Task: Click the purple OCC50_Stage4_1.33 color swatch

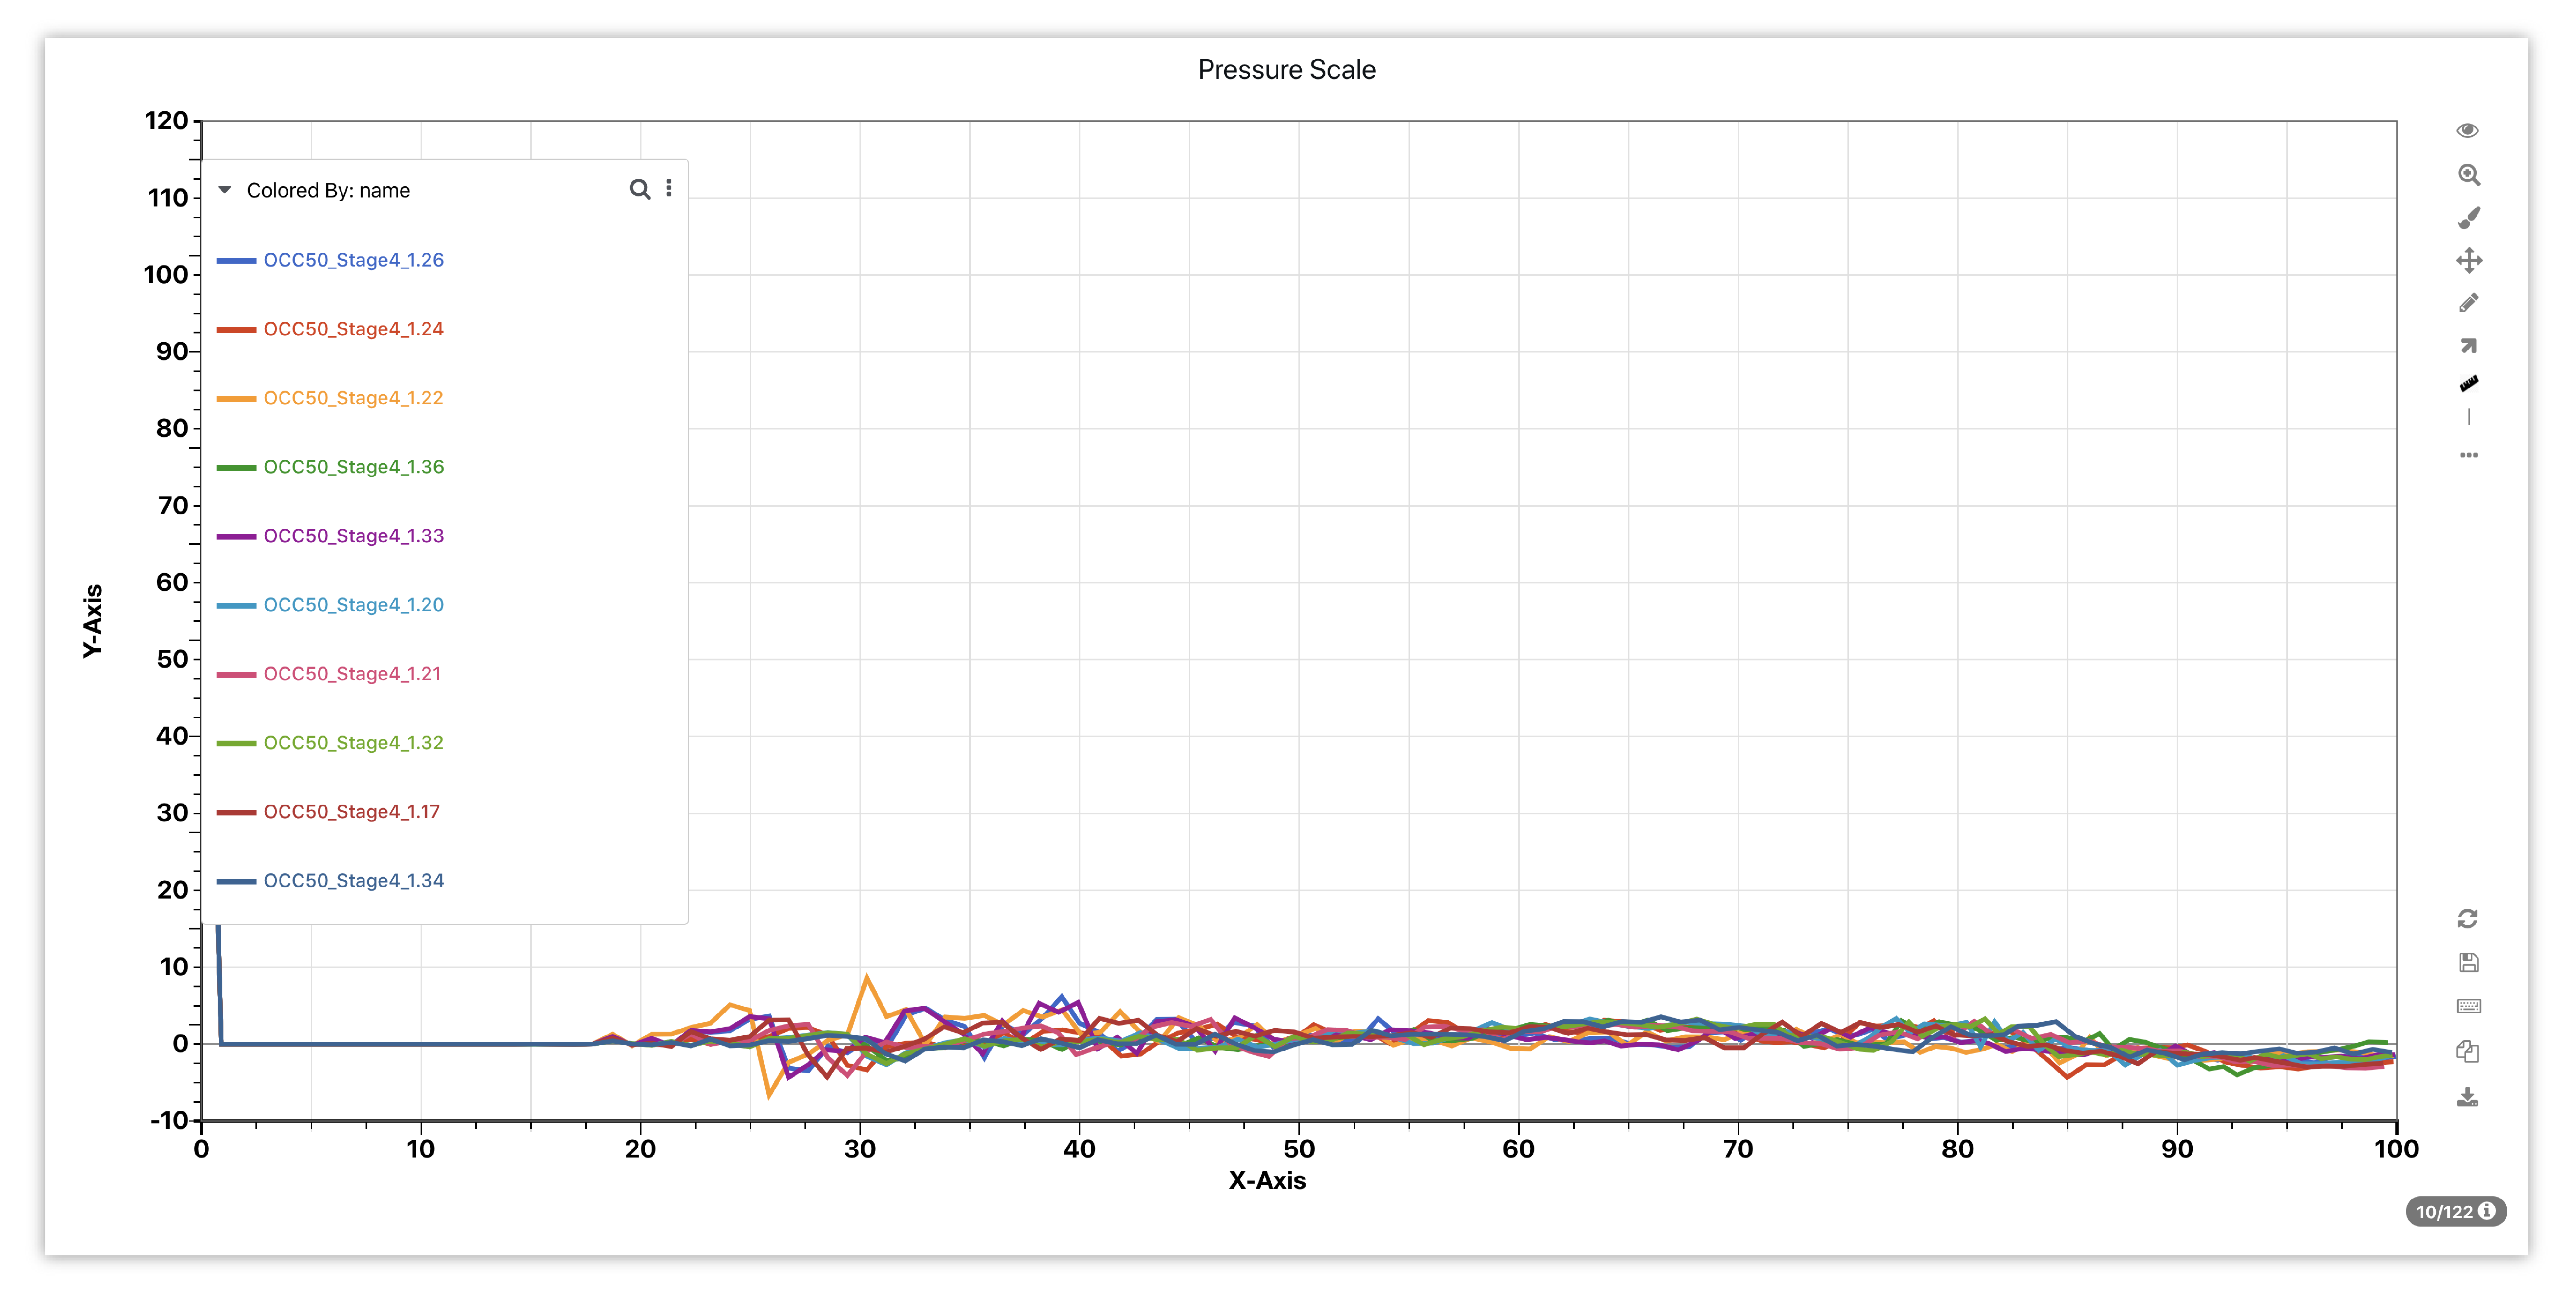Action: pyautogui.click(x=236, y=537)
